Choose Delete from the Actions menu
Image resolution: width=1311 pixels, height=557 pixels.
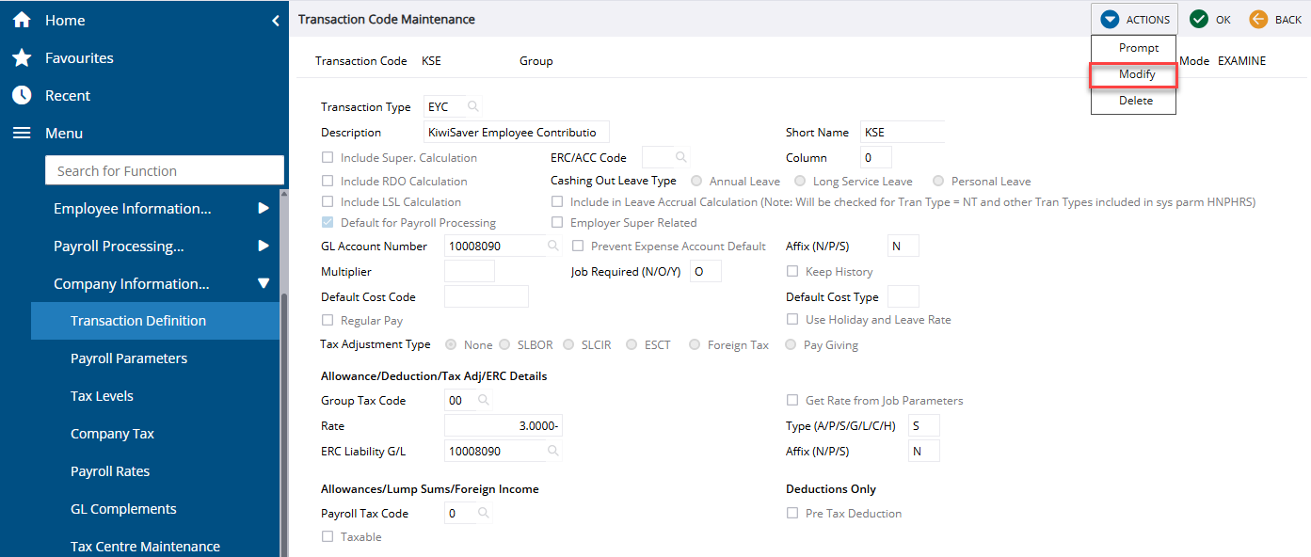click(x=1135, y=101)
